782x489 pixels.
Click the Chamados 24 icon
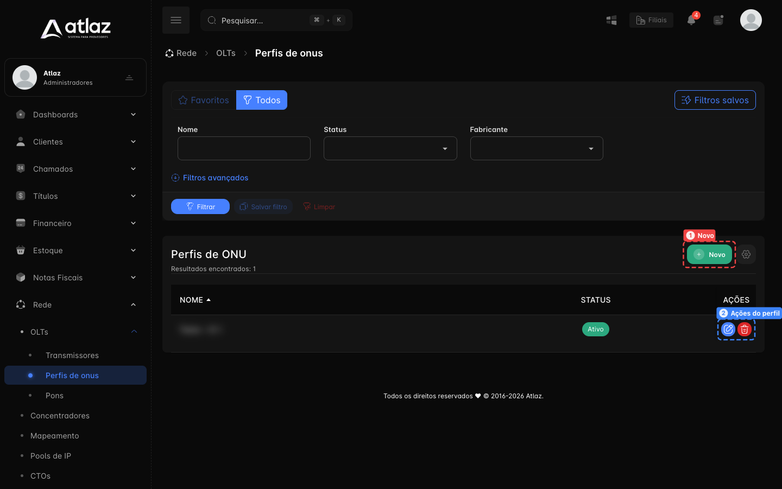click(x=21, y=168)
